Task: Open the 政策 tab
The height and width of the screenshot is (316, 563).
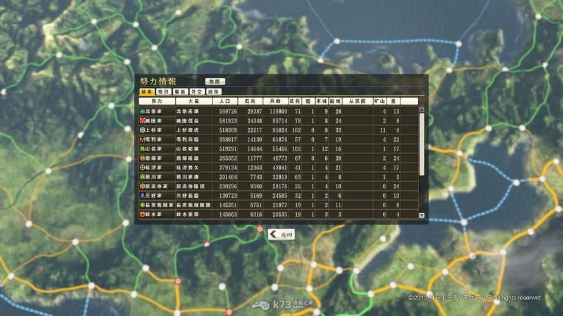Action: tap(213, 92)
